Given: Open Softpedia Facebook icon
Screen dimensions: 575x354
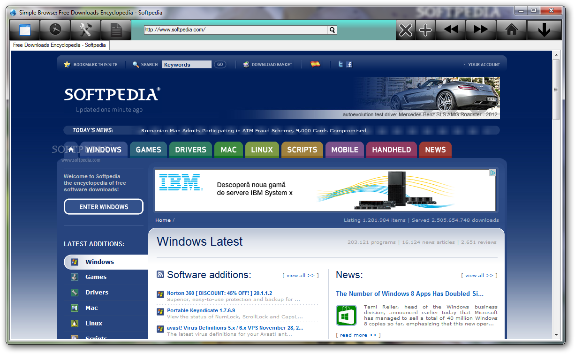Looking at the screenshot, I should 349,64.
